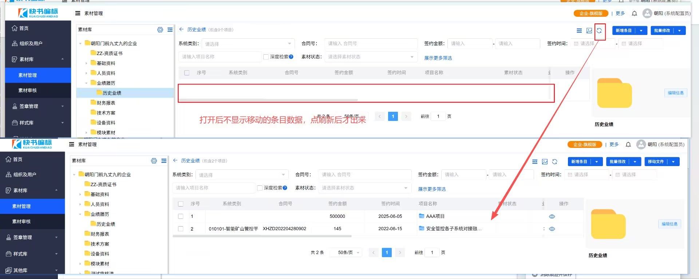Enable 深度检索 checkbox in lower window
Viewport: 699px width, 279px height.
click(260, 188)
